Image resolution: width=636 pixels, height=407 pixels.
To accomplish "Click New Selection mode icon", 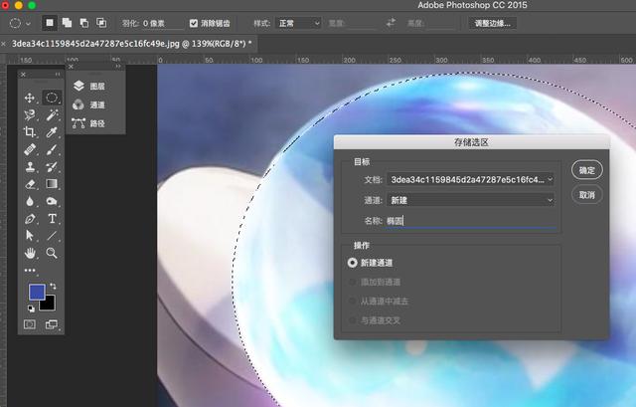I will coord(50,23).
